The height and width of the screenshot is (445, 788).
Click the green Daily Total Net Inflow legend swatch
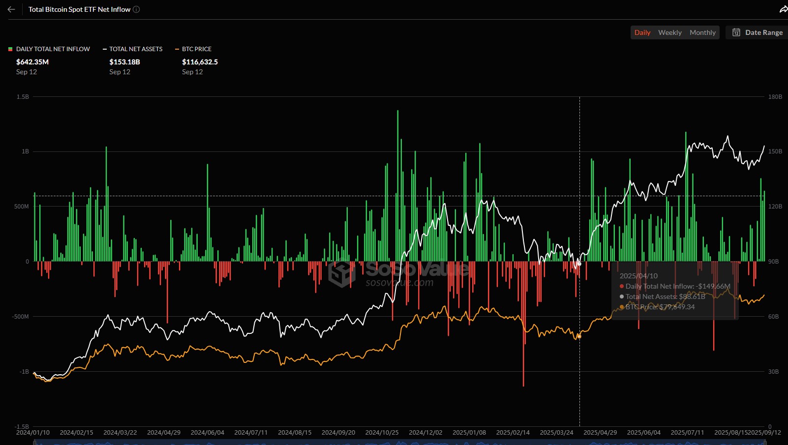pos(10,49)
